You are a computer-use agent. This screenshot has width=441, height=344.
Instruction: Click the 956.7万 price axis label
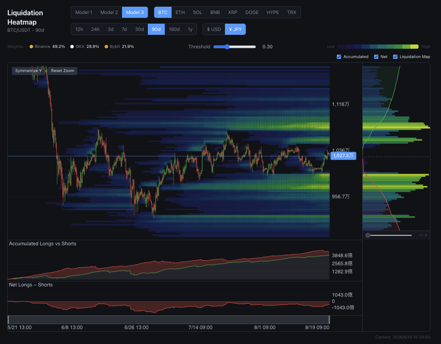(x=341, y=197)
